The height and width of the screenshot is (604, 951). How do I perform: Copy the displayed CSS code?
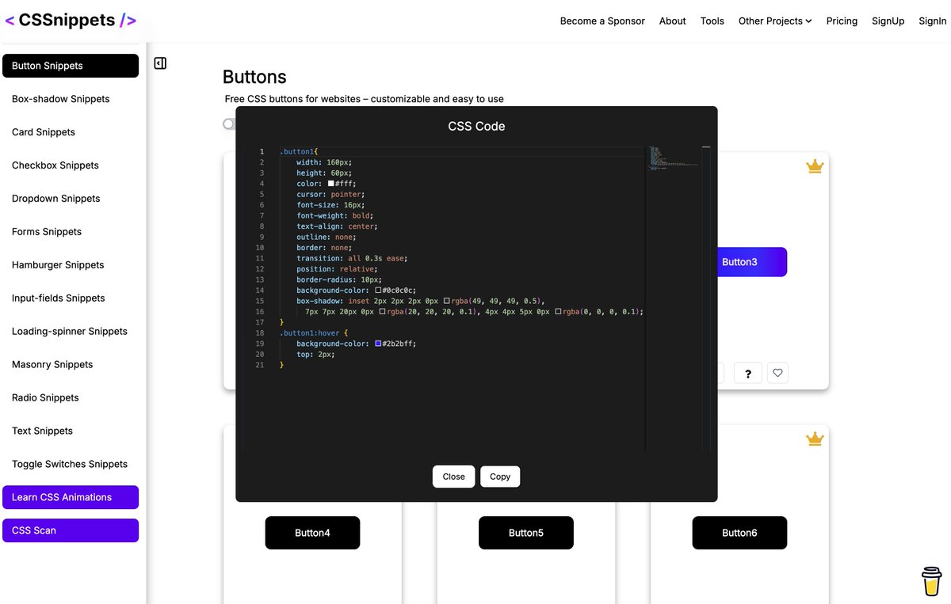click(500, 477)
